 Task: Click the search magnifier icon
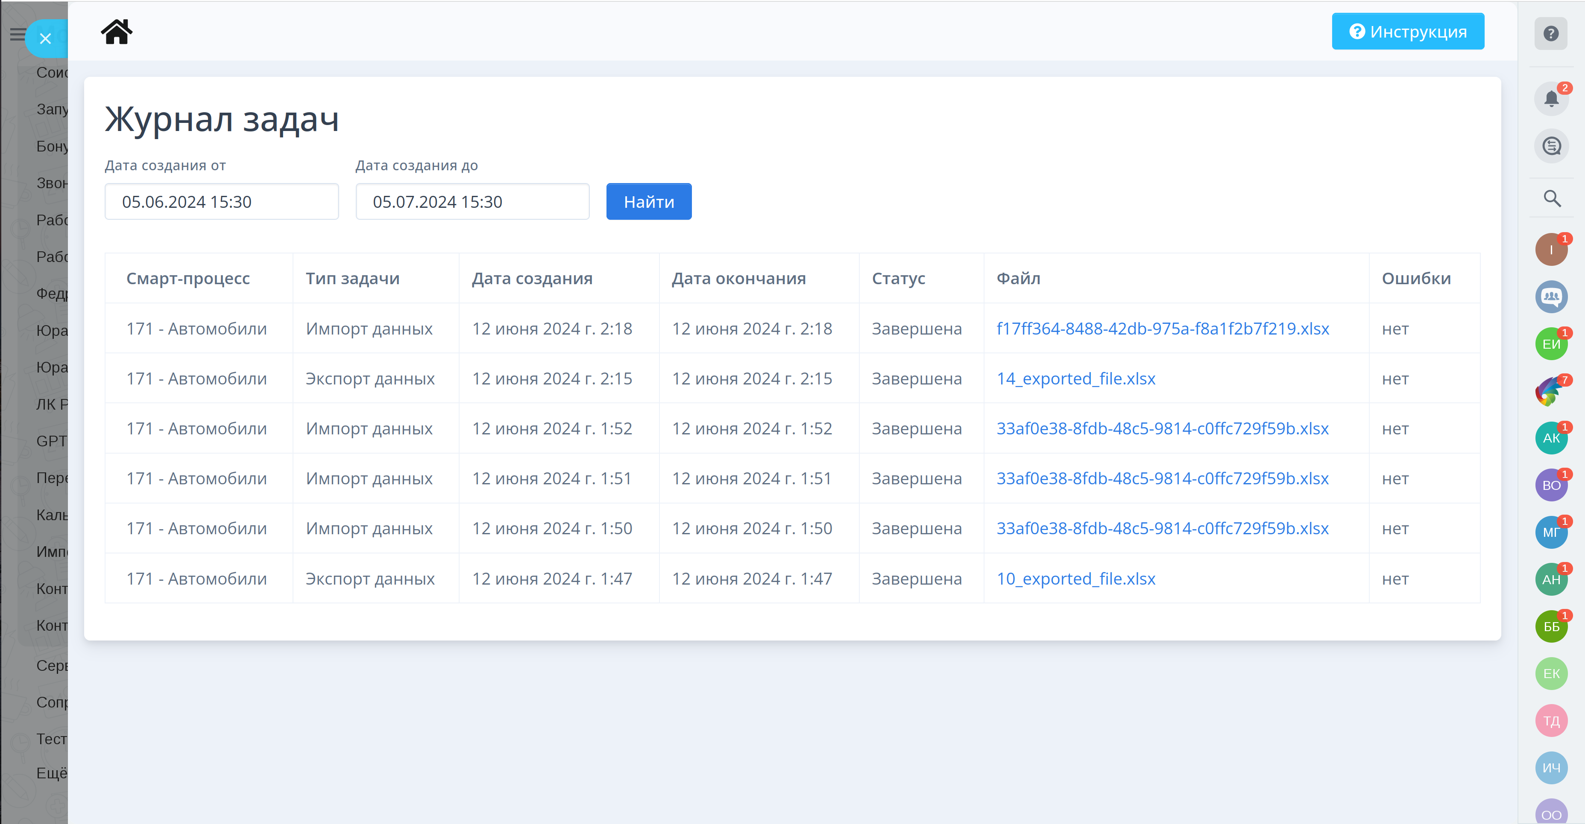coord(1552,198)
